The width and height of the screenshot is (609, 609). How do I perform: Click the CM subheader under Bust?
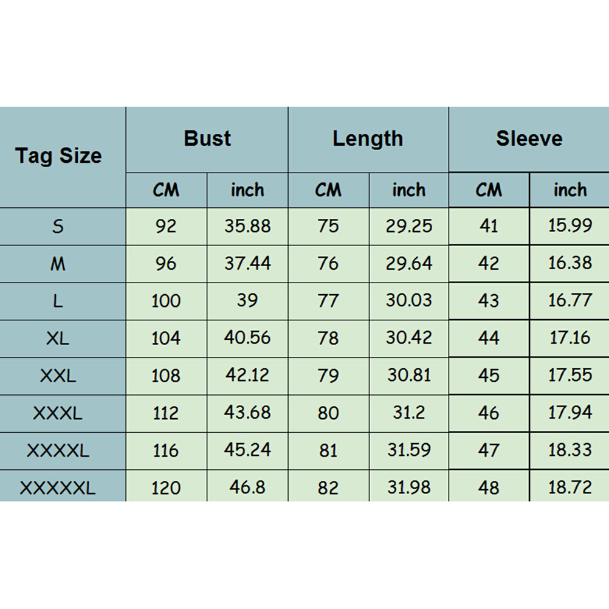166,190
